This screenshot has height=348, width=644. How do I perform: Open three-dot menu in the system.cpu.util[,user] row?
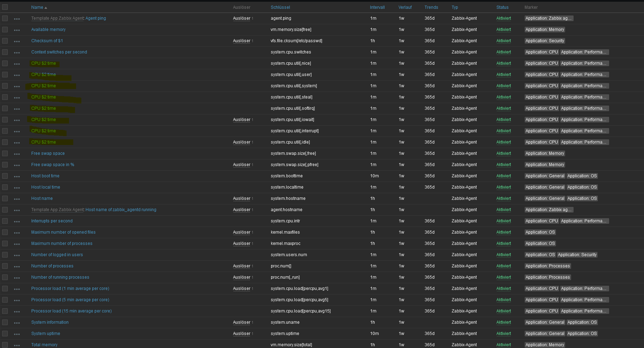(17, 75)
